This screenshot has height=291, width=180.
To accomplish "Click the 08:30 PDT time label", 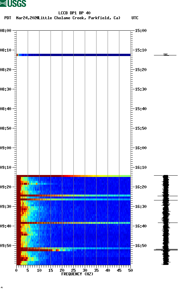I will click(x=6, y=89).
